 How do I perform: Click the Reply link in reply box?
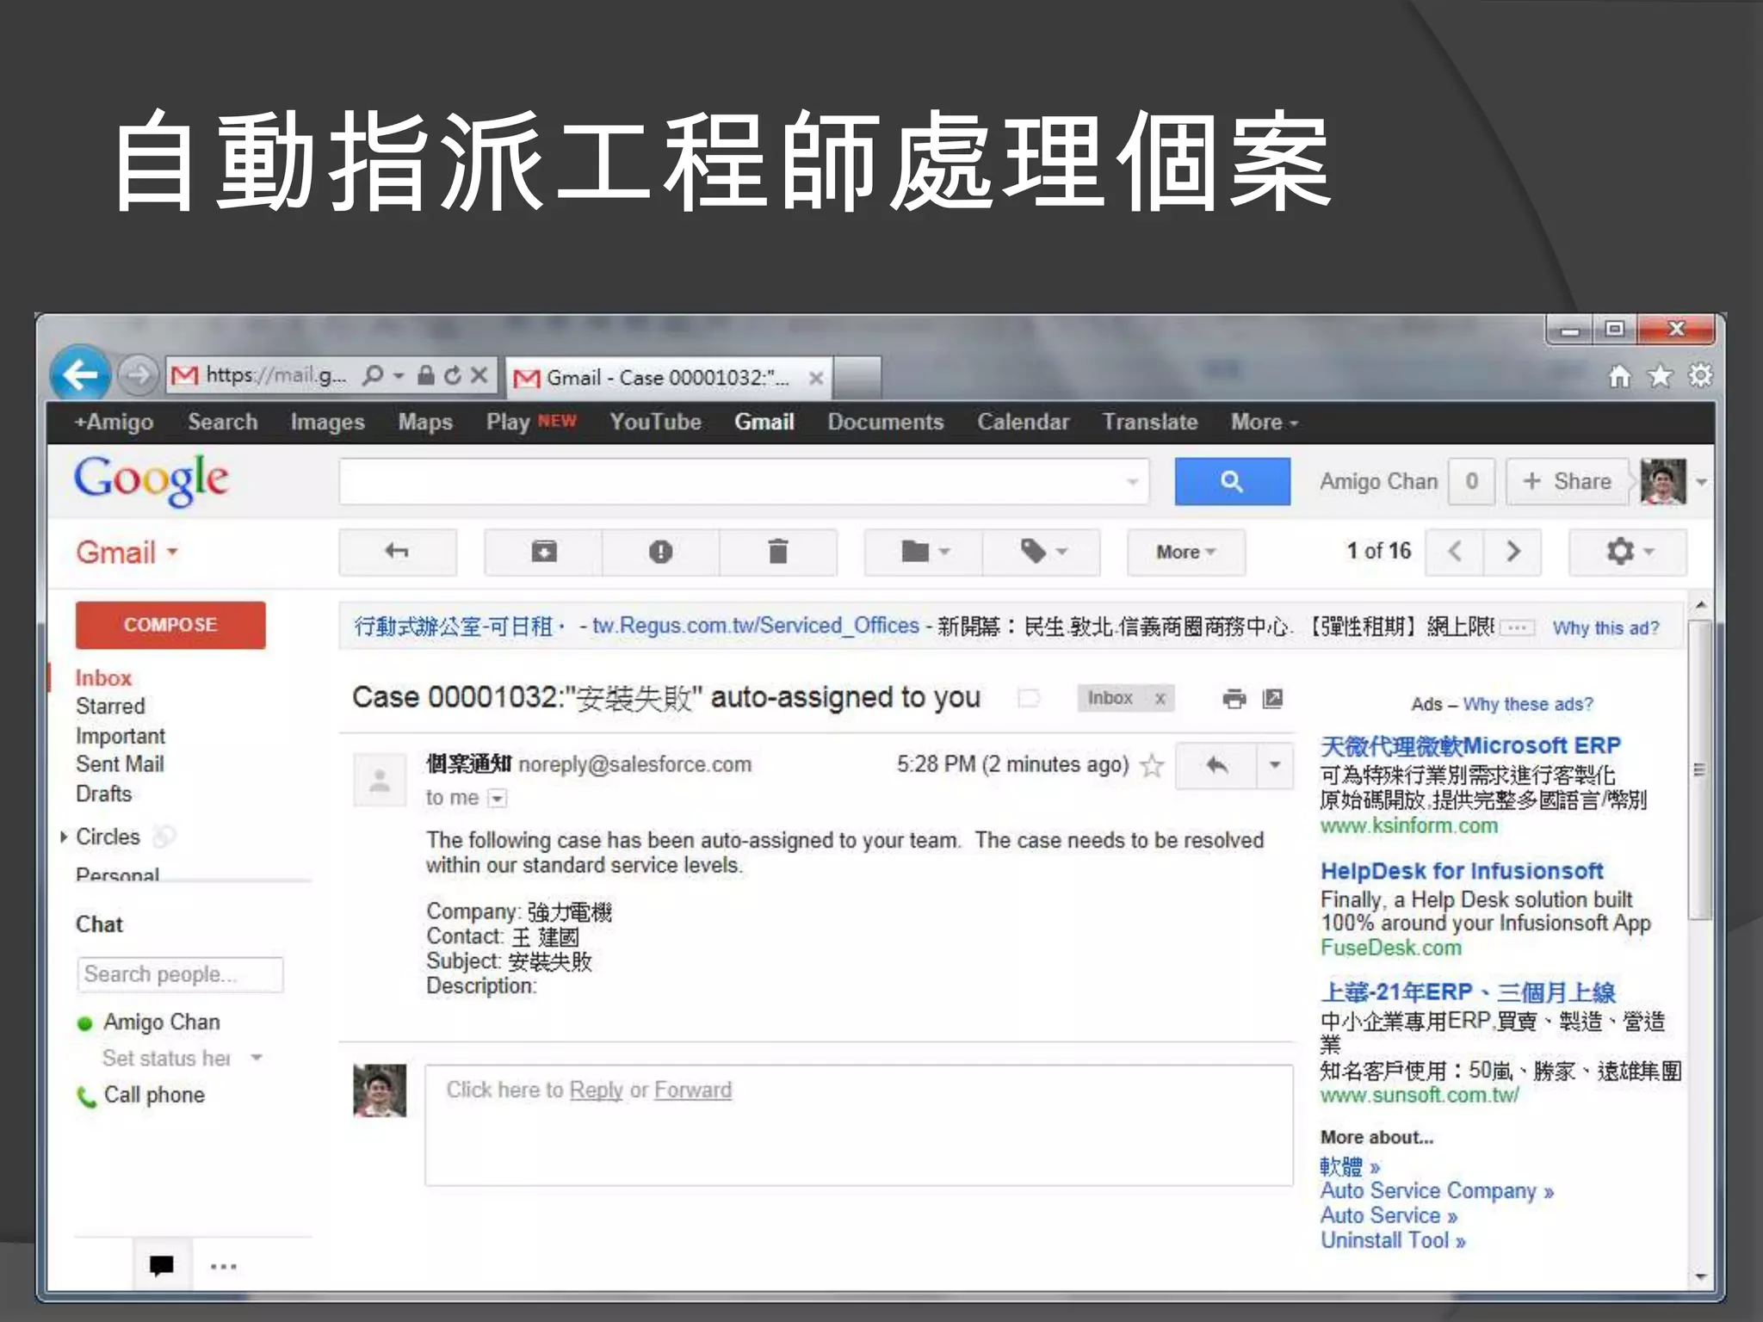pyautogui.click(x=596, y=1090)
